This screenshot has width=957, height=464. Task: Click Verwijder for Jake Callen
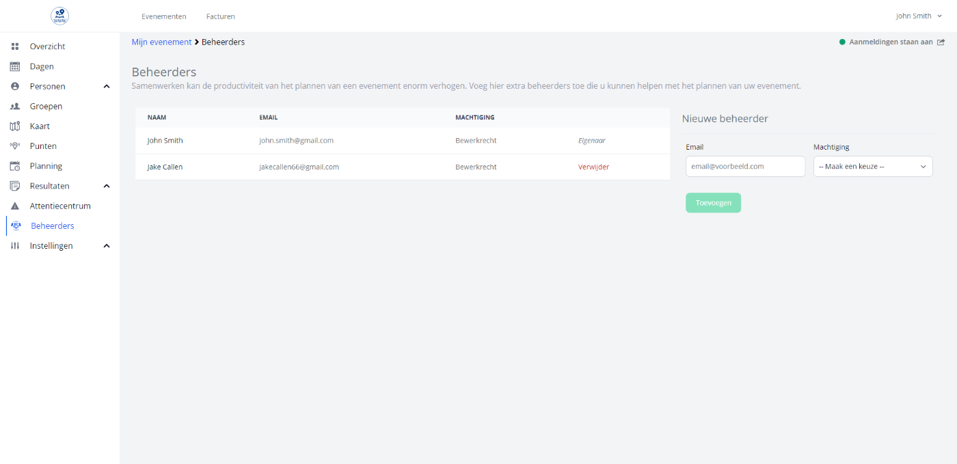[593, 167]
